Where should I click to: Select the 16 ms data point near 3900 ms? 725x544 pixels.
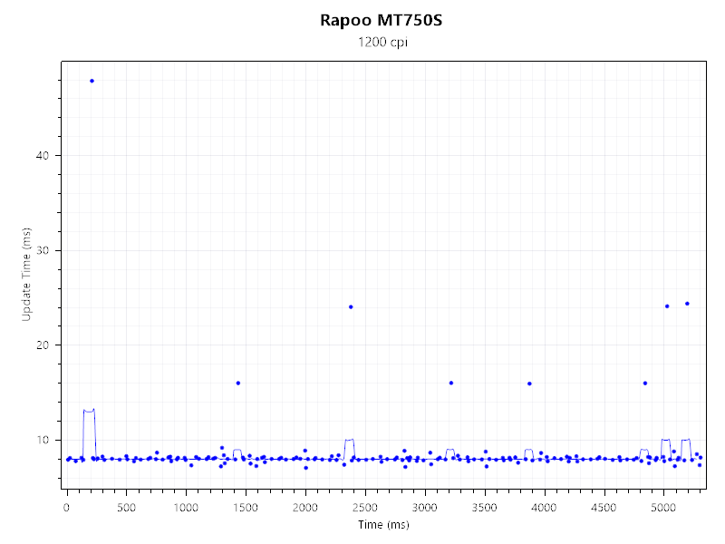tap(529, 384)
